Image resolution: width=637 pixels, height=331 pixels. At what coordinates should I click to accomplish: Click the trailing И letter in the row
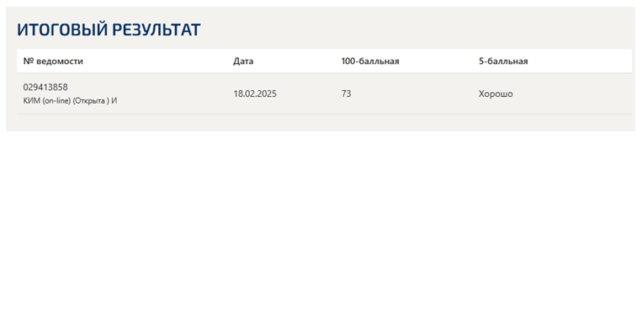[x=114, y=100]
